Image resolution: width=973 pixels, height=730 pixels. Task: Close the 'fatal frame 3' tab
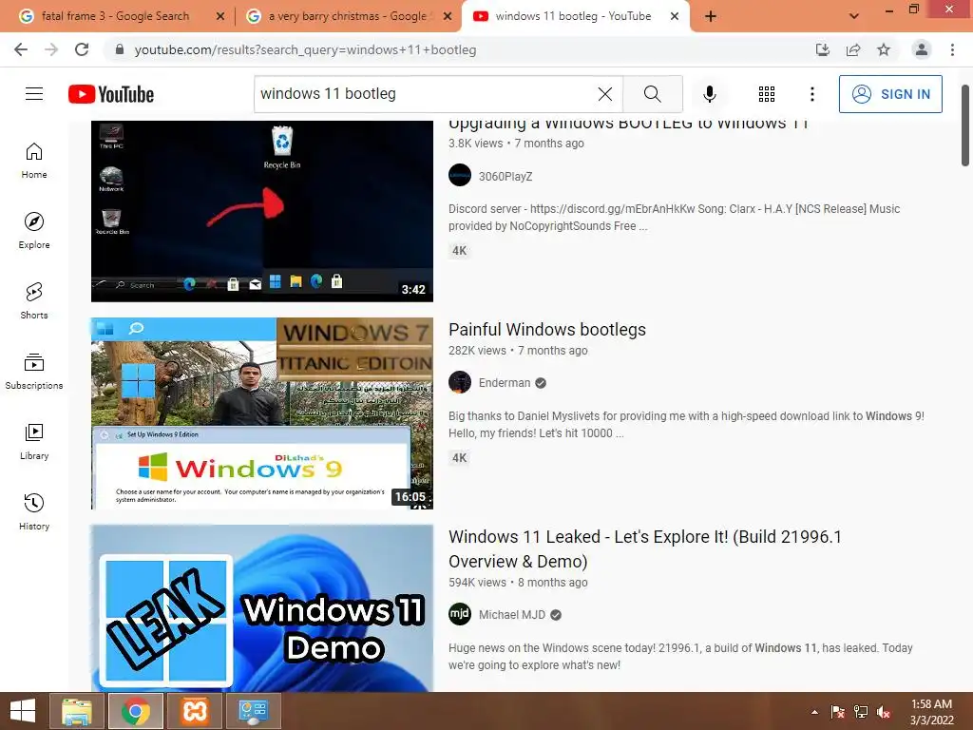tap(219, 17)
